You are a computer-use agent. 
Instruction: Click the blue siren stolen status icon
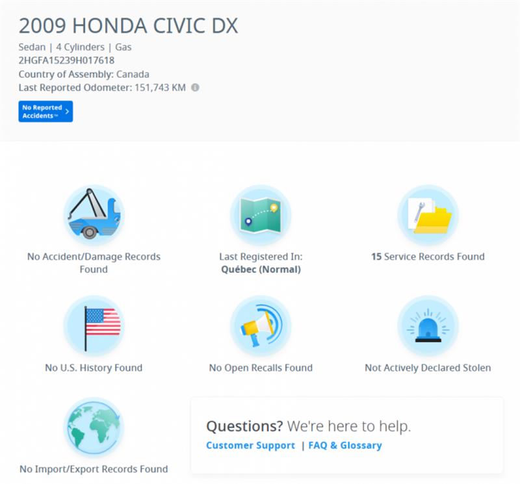coord(428,326)
